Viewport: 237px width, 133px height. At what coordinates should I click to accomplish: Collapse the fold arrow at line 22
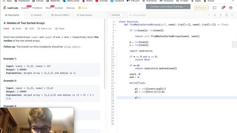click(115, 83)
